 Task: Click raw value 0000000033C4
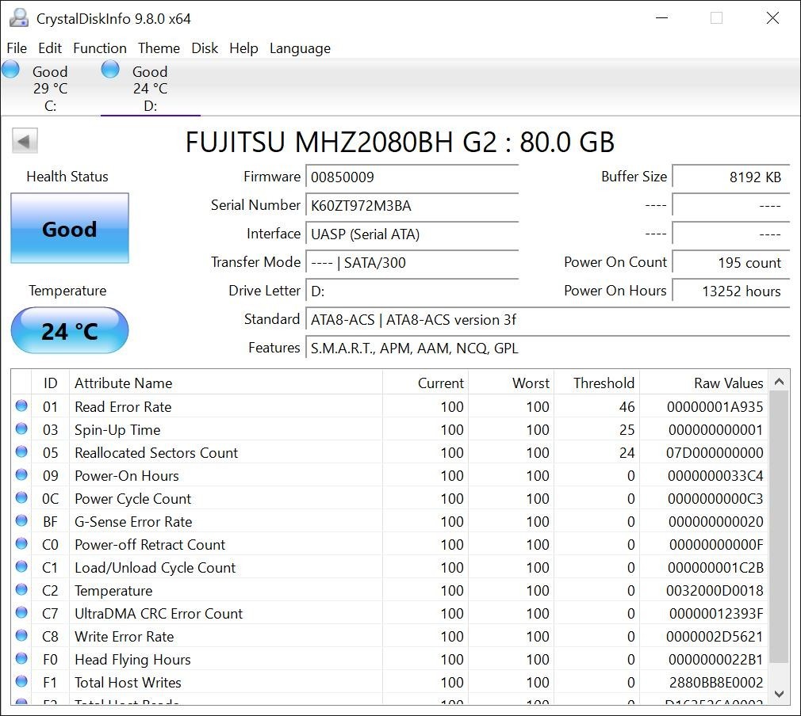pos(715,476)
